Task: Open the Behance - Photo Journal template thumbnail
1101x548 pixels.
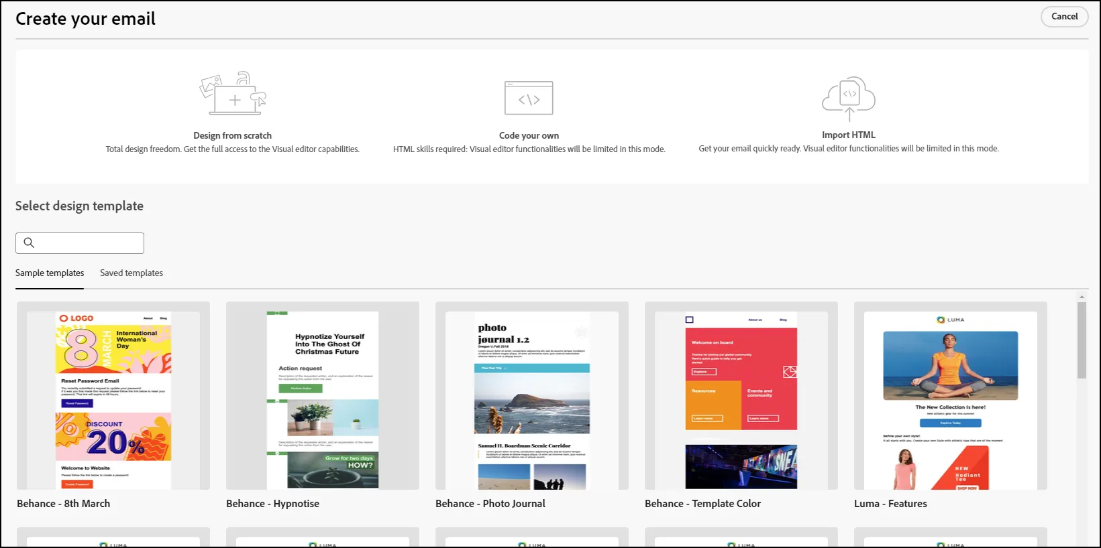Action: (x=532, y=395)
